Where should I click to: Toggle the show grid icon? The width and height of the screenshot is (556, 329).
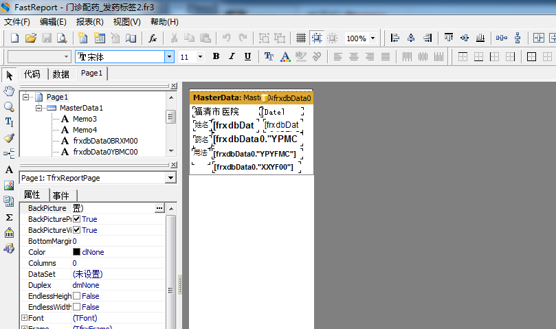(x=301, y=38)
